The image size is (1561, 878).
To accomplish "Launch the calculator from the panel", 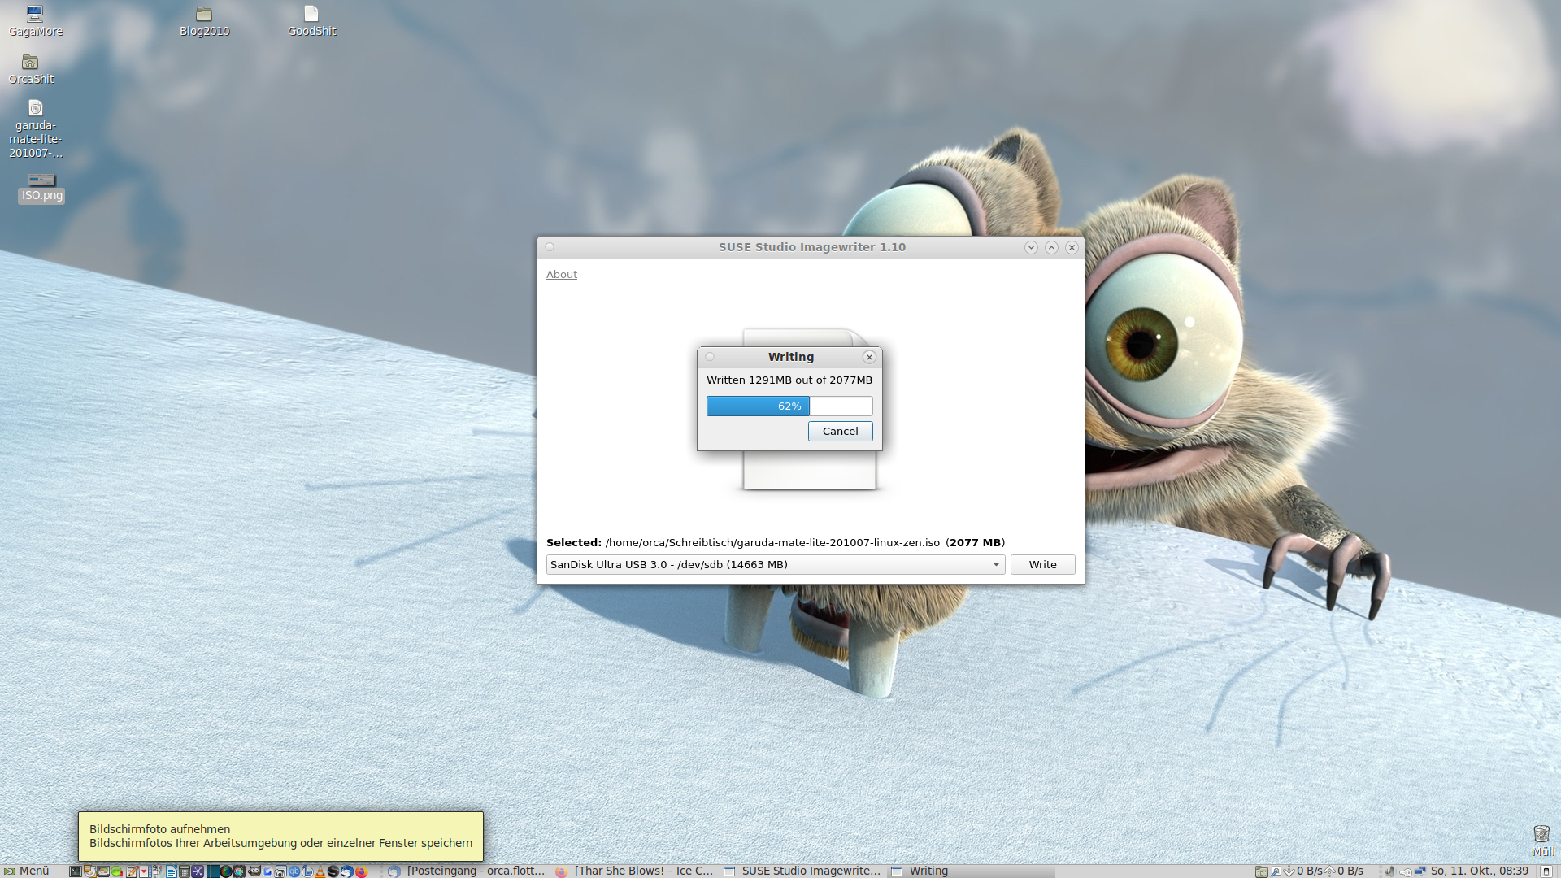I will pos(185,871).
